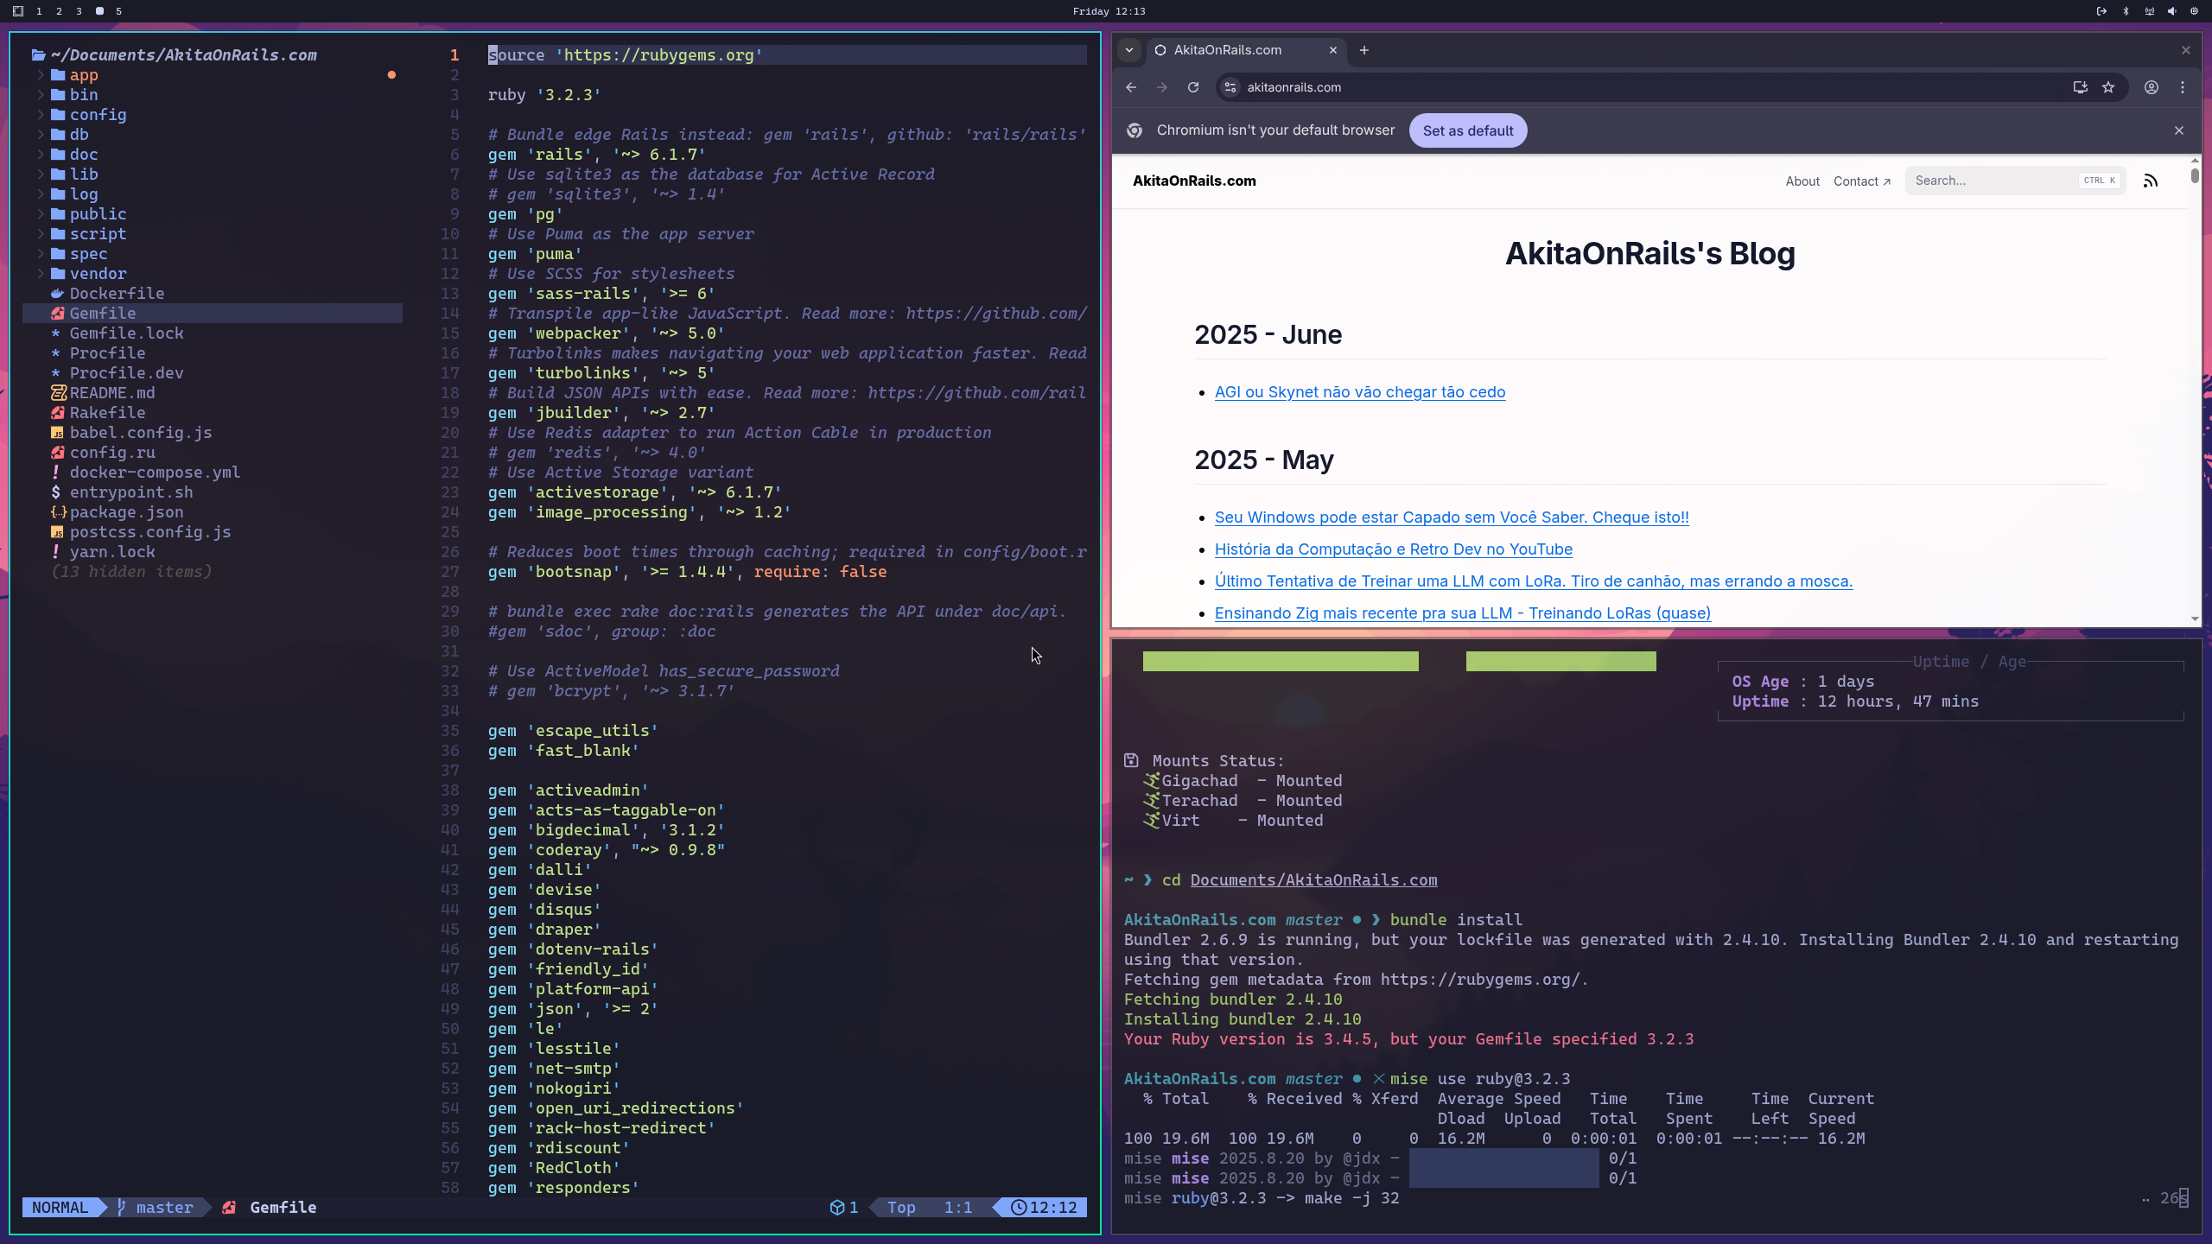Click the master branch label in statusline
Screen dimensions: 2212x1244
[x=164, y=1208]
